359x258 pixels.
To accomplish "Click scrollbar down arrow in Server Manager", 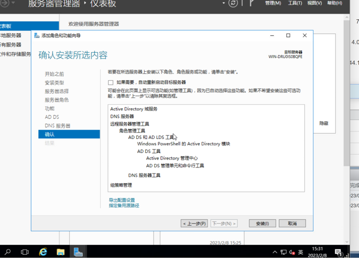I will 347,242.
